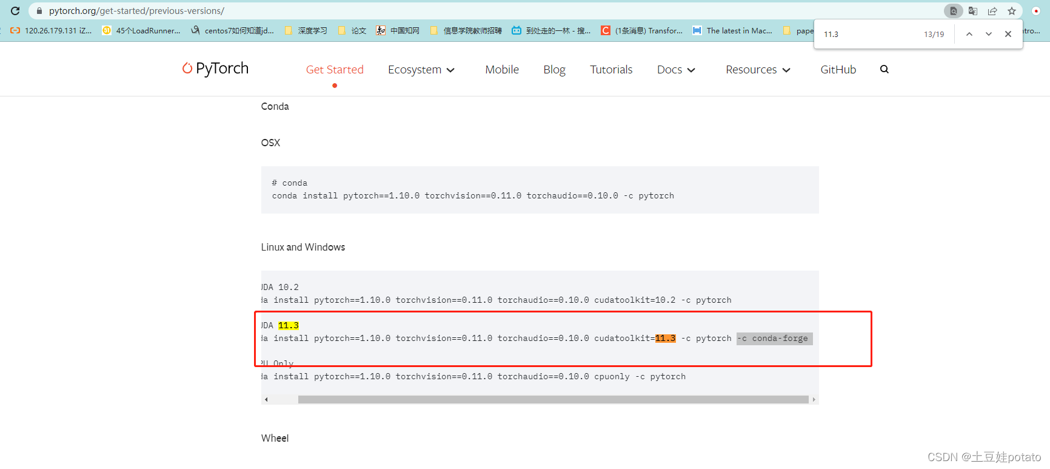Screen dimensions: 1050x469
Task: Open the 45个LoadRunner bookmark
Action: [141, 30]
